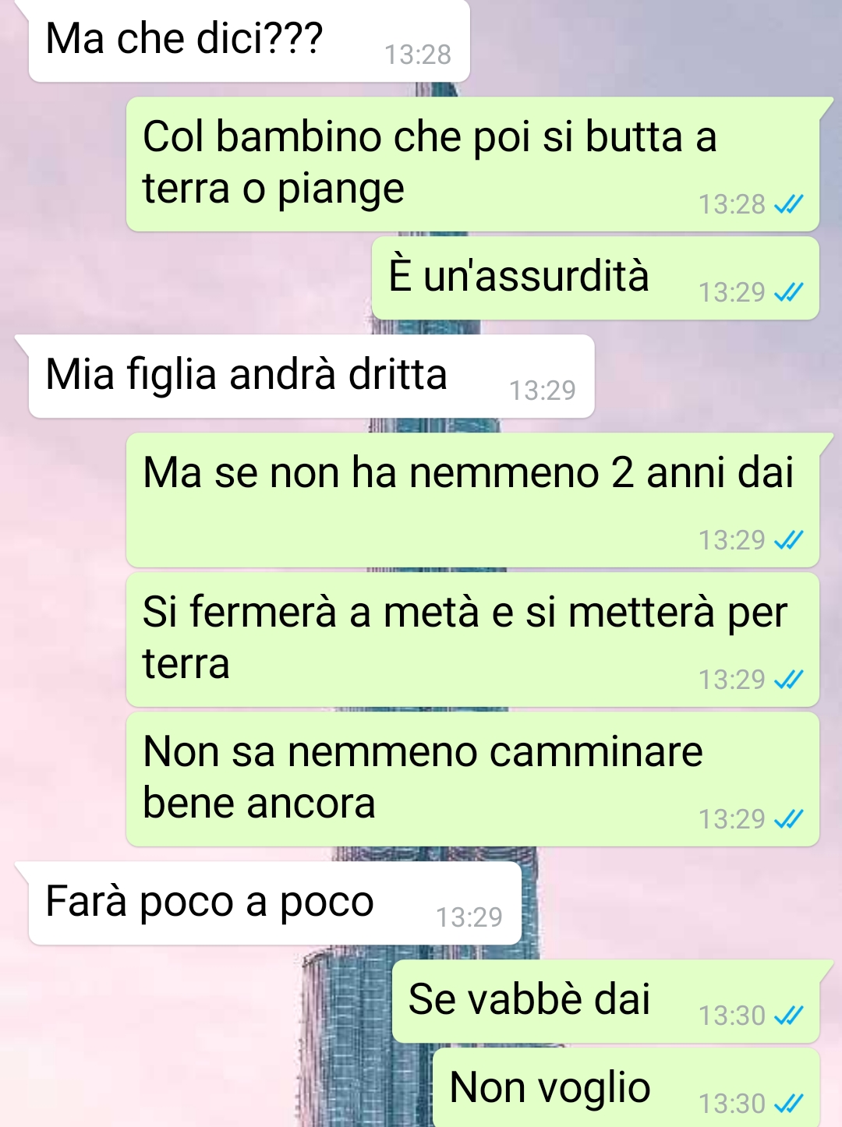Click blue double-check beside "Col bambino" message
The height and width of the screenshot is (1127, 842).
click(x=788, y=204)
